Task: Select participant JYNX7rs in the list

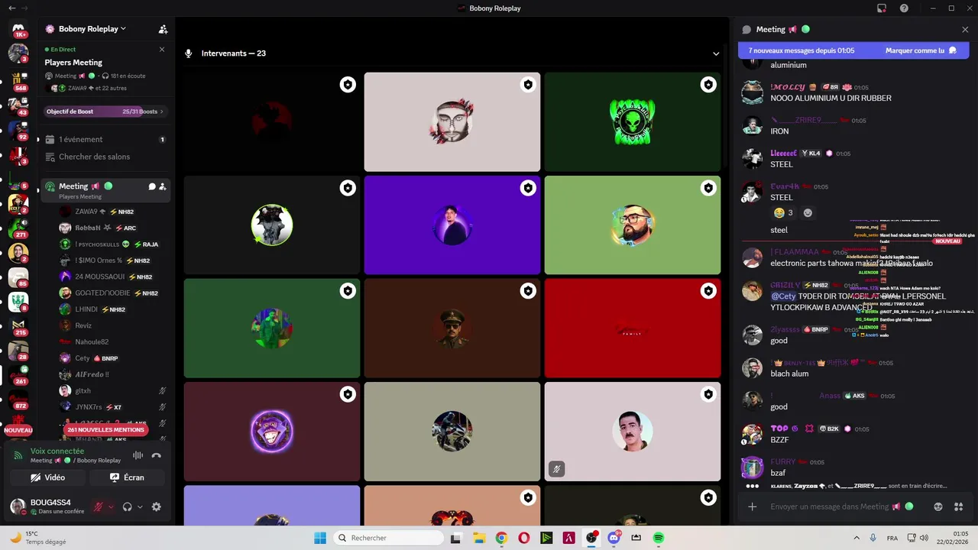Action: tap(113, 407)
